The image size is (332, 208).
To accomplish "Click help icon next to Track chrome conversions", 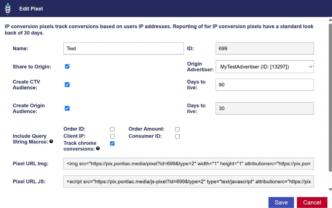I will tap(98, 149).
